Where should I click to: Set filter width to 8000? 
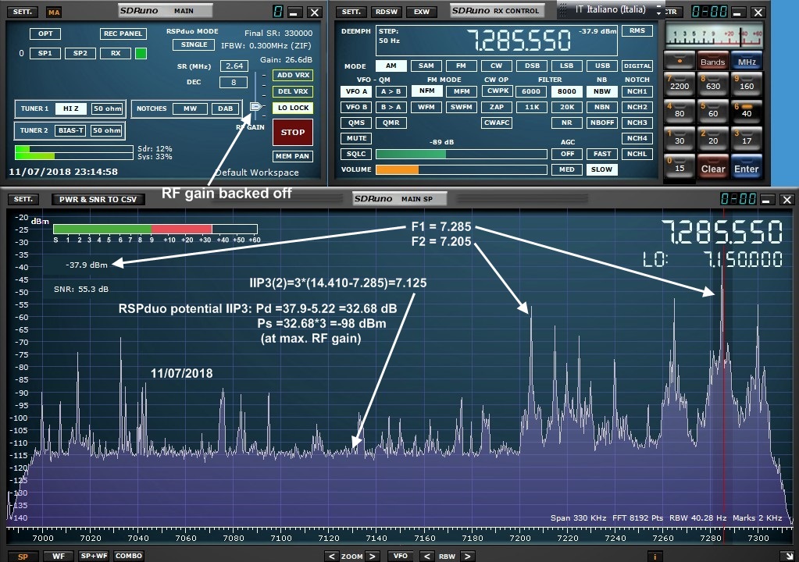coord(566,91)
